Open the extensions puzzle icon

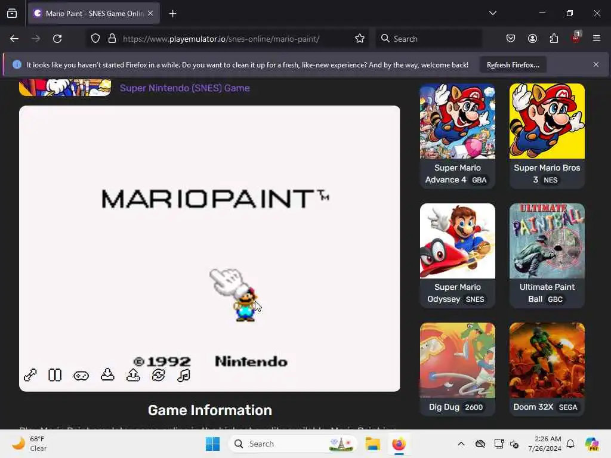pyautogui.click(x=554, y=39)
